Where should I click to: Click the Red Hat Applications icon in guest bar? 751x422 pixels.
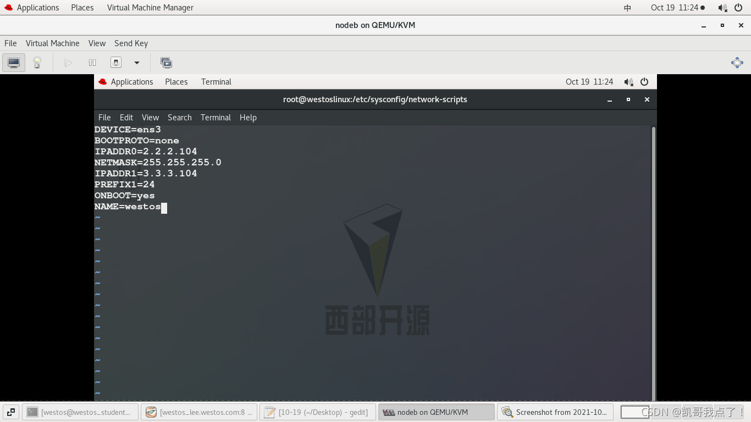click(102, 81)
